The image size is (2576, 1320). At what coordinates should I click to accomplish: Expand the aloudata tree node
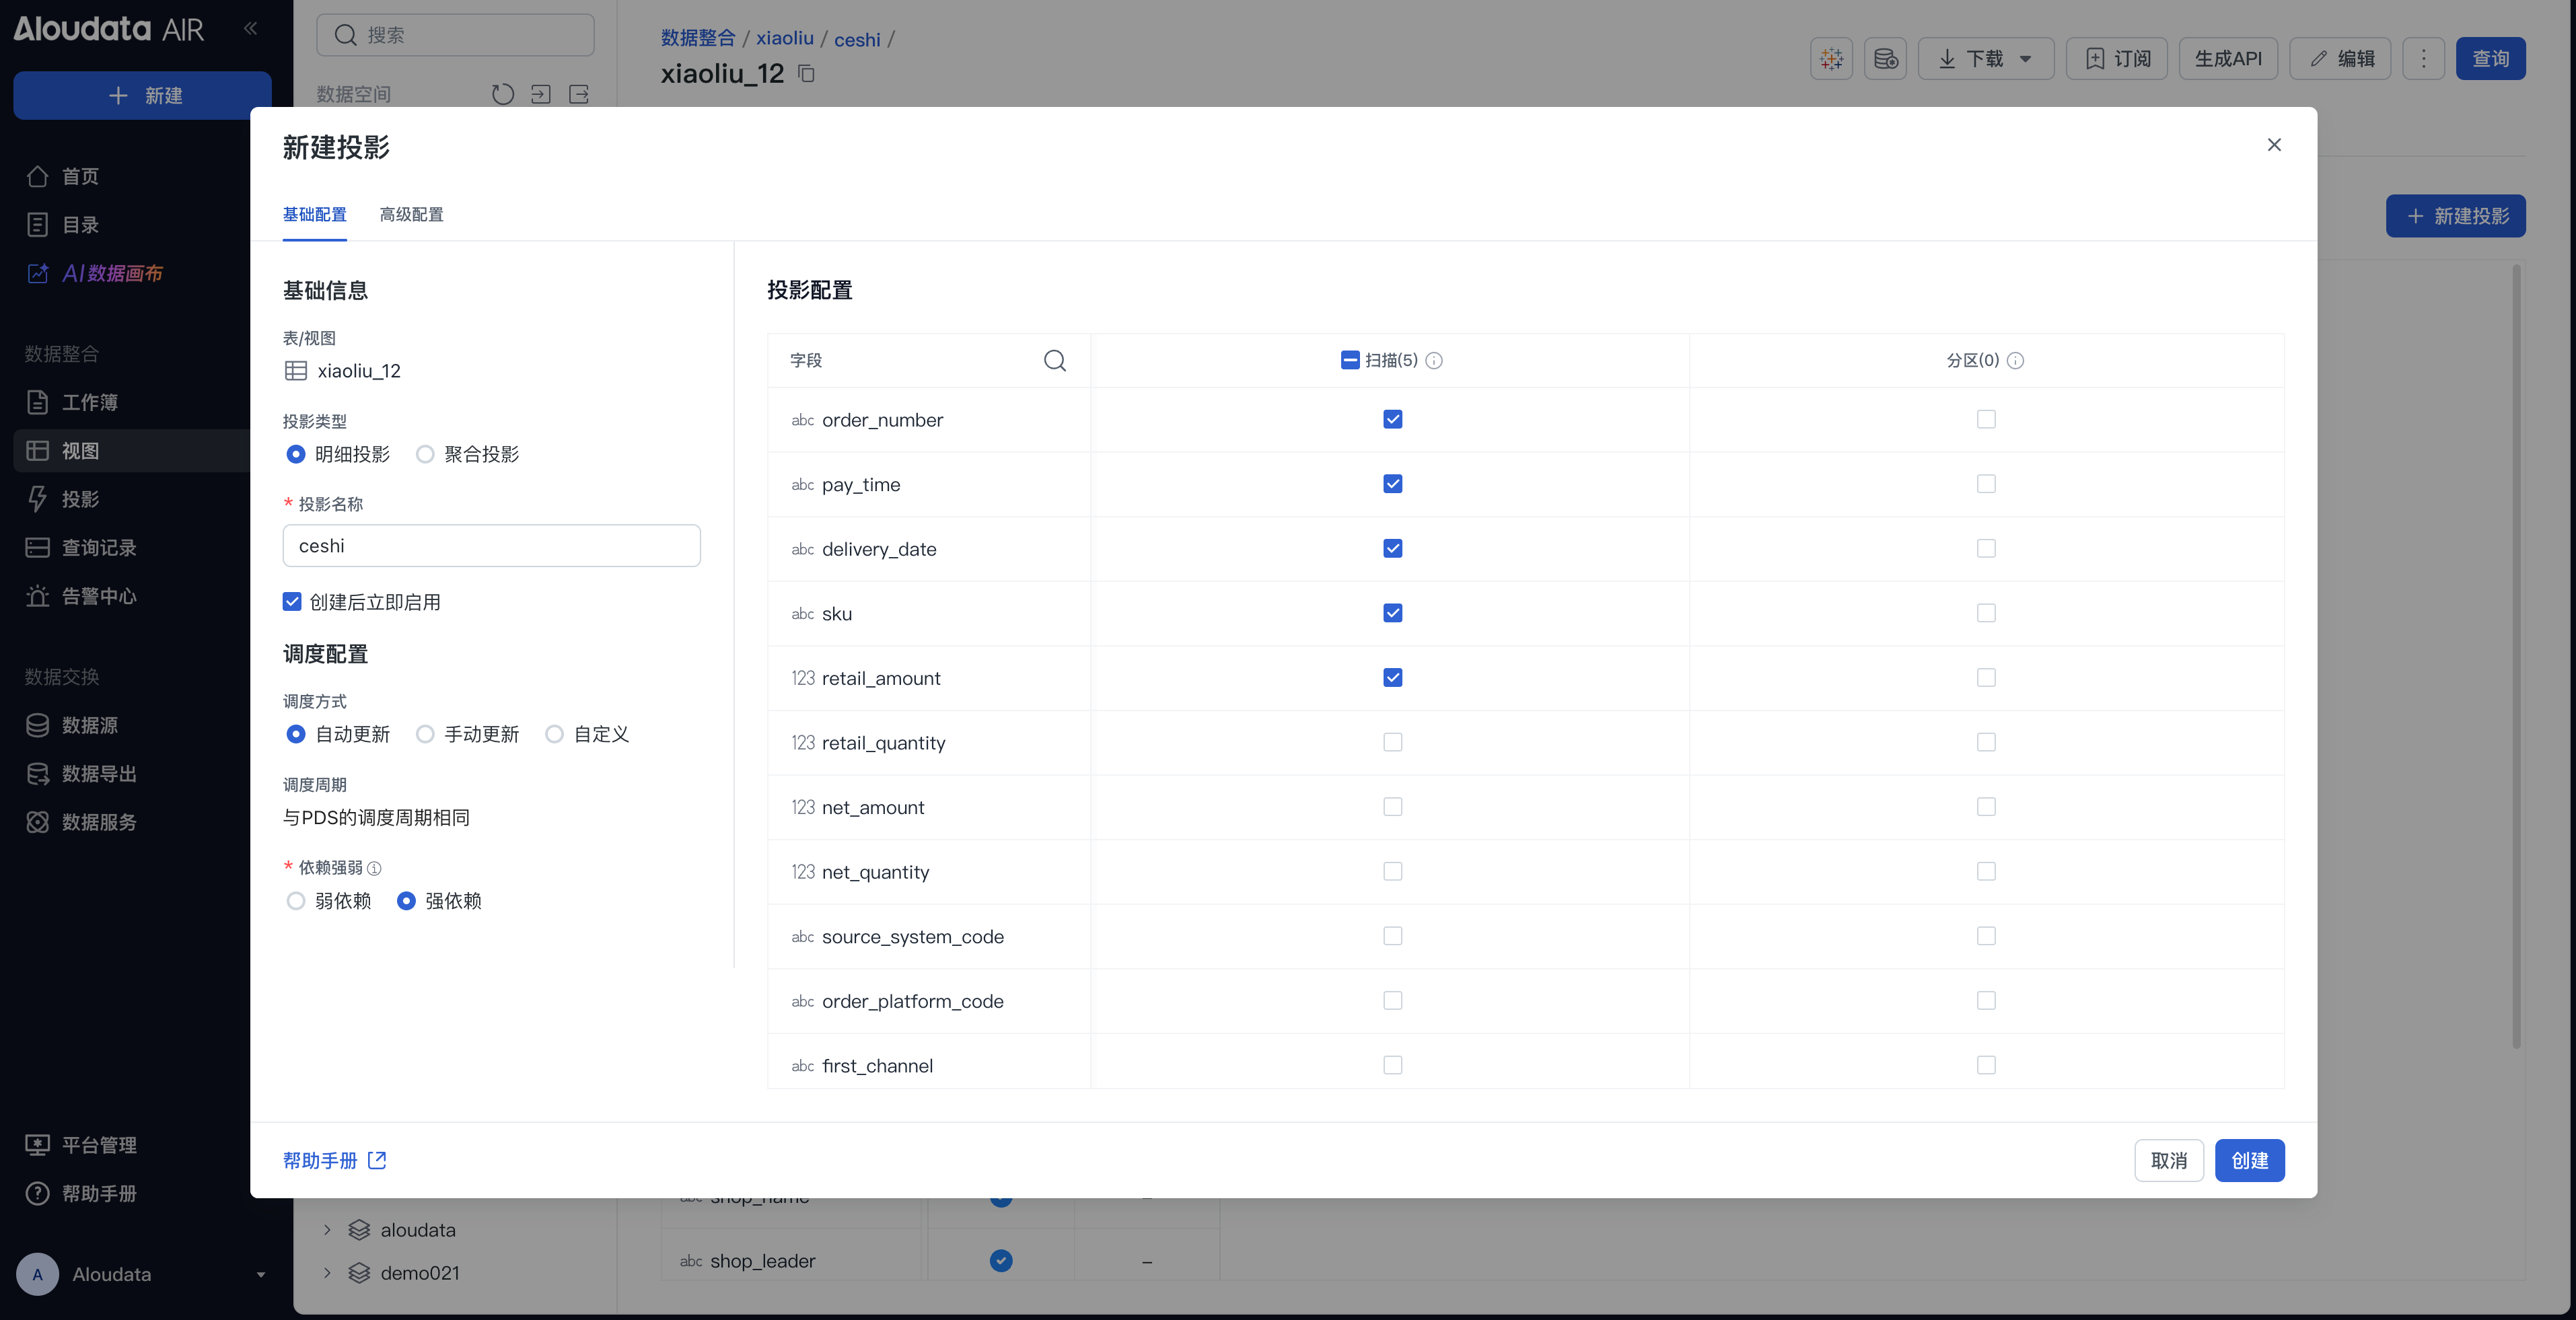click(x=326, y=1230)
